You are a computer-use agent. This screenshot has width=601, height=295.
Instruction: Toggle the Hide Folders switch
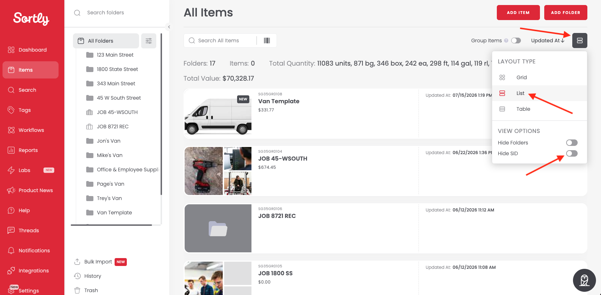(572, 143)
